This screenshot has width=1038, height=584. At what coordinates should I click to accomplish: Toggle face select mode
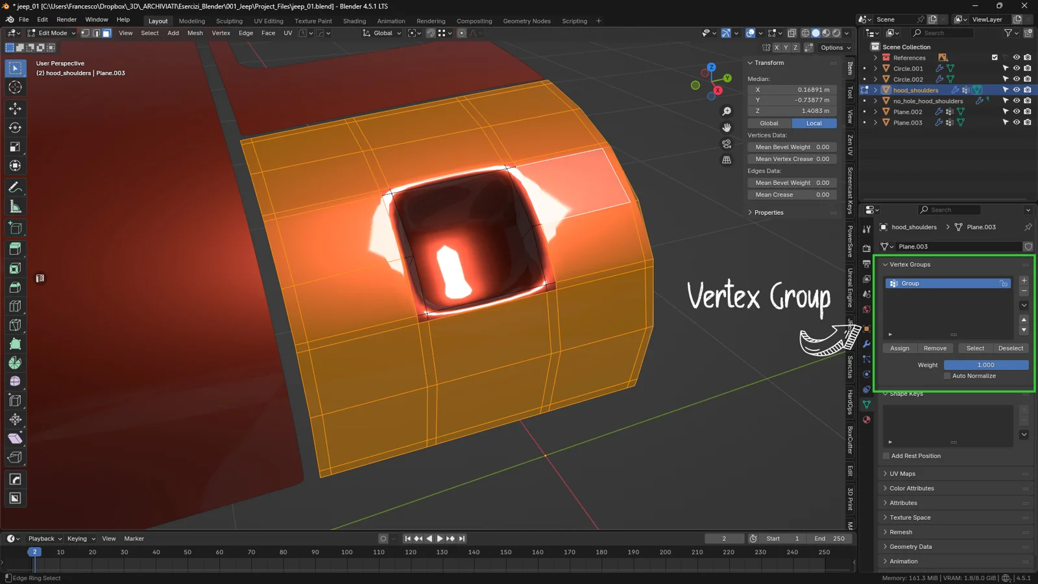tap(107, 33)
